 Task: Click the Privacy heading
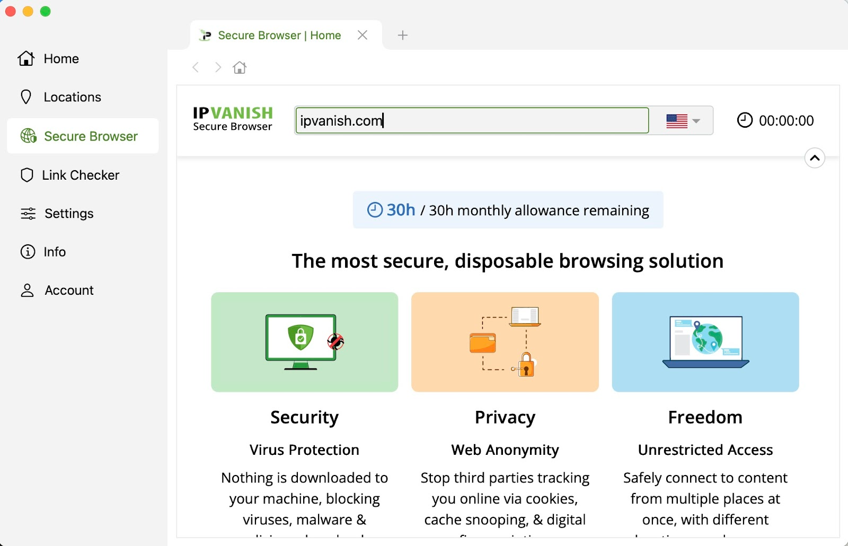click(505, 417)
